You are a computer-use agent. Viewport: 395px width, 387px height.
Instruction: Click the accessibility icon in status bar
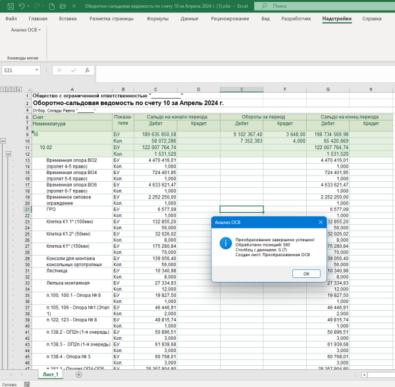(26, 384)
